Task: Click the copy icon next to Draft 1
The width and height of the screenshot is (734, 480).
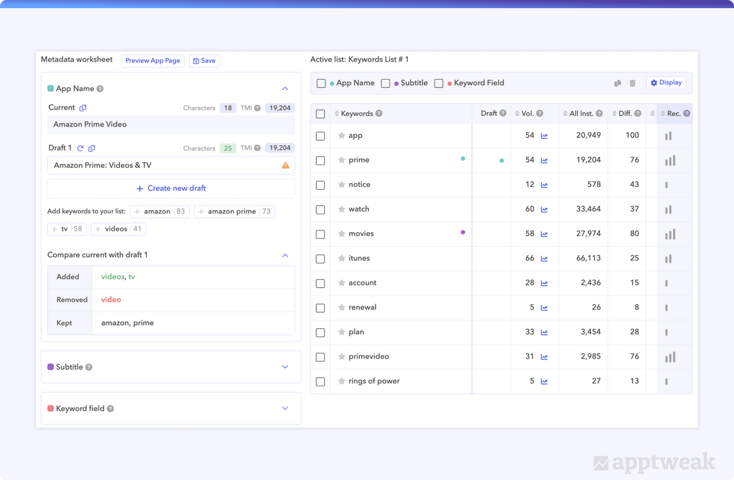Action: point(92,148)
